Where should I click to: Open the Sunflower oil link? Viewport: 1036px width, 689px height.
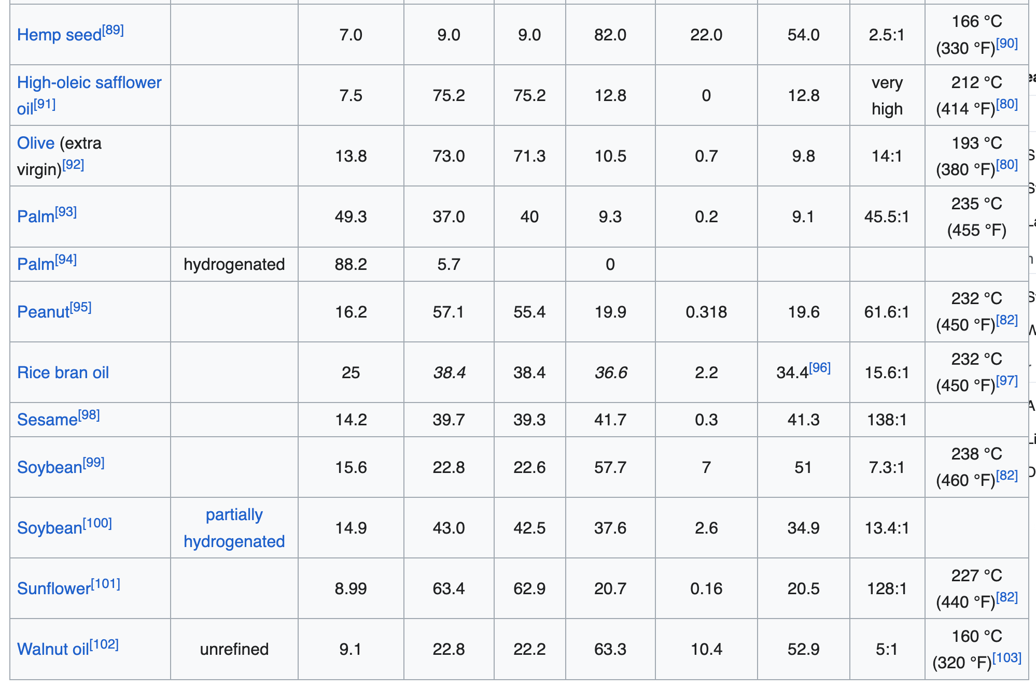[x=54, y=588]
